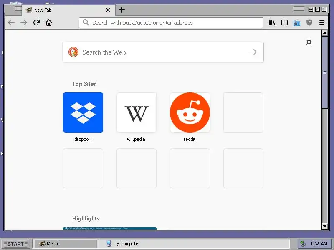Click the blue camera screenshot icon

click(x=297, y=23)
